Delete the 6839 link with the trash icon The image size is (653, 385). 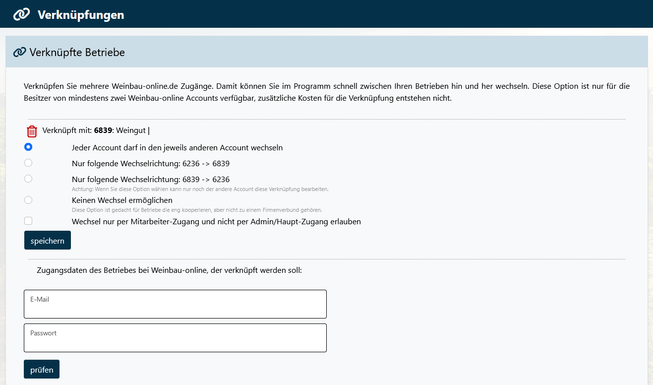[32, 131]
